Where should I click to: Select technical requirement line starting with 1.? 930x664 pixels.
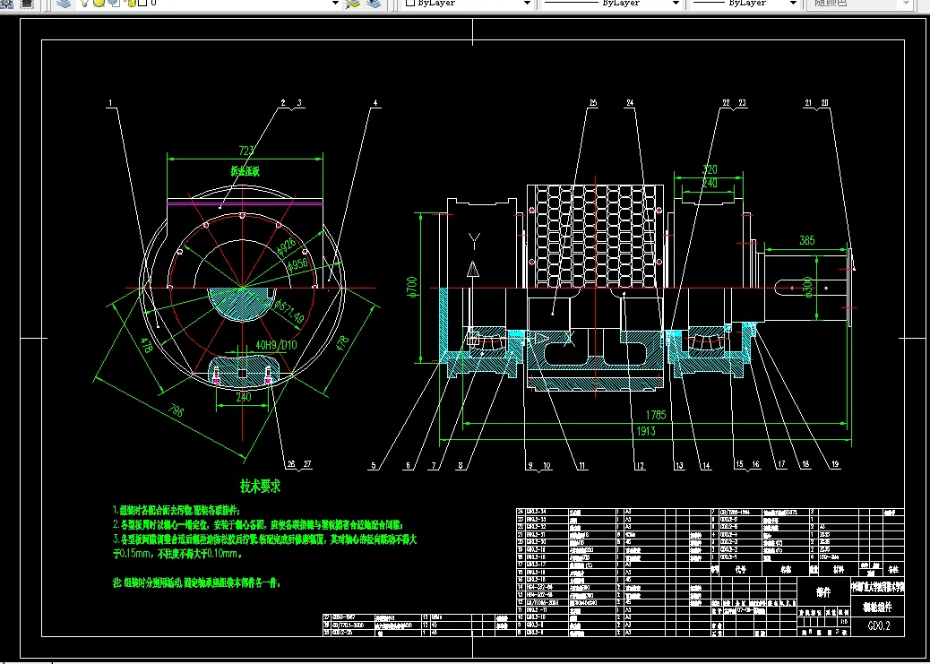click(177, 510)
